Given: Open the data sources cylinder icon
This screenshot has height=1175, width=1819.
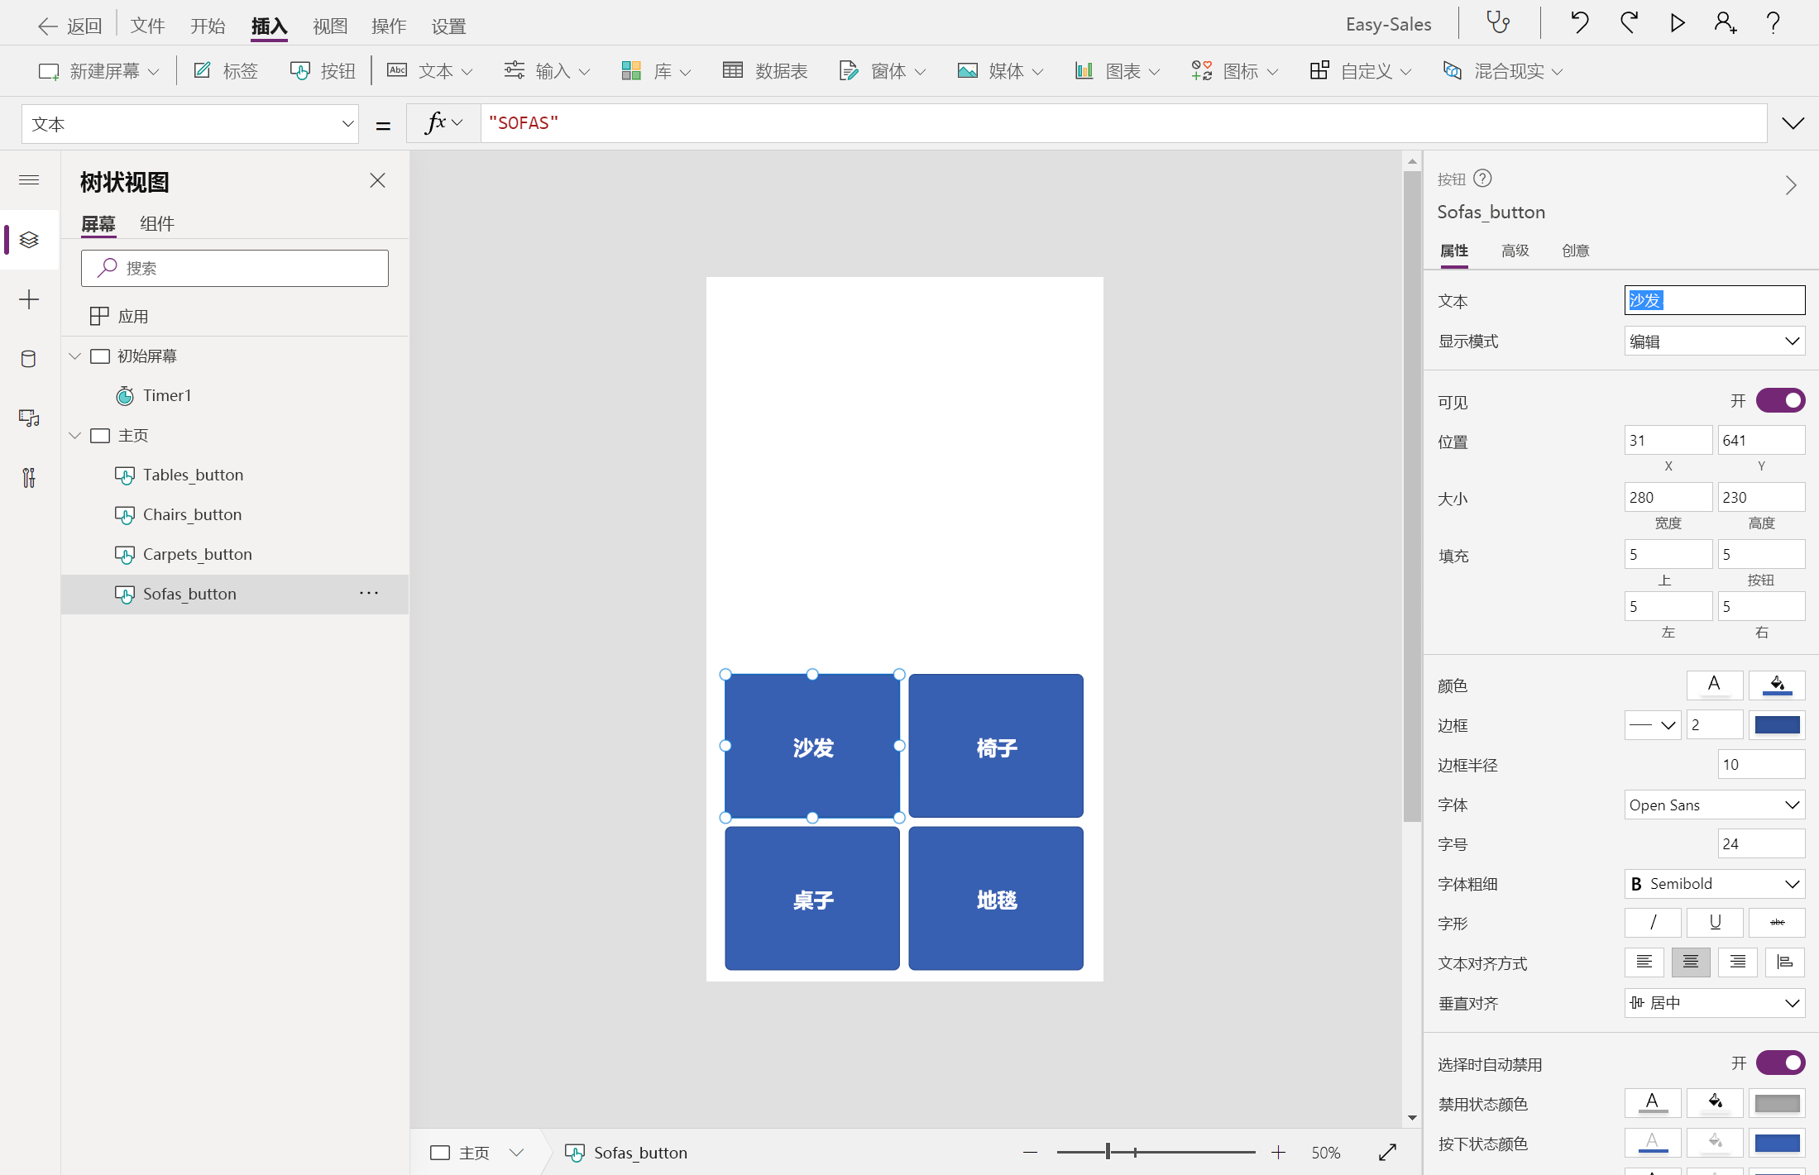Looking at the screenshot, I should (29, 359).
